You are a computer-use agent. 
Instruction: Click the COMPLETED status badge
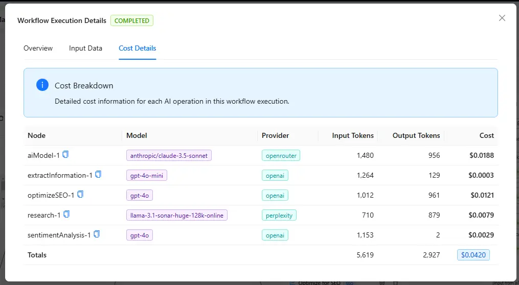[132, 20]
